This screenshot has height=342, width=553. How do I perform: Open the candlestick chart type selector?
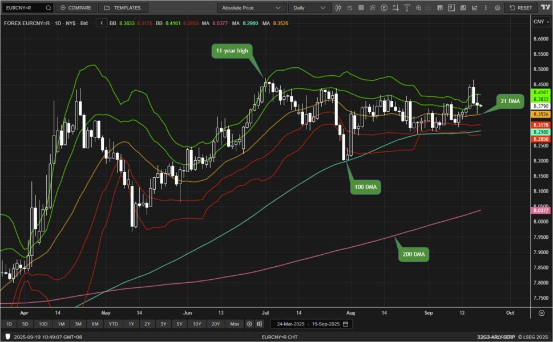click(338, 8)
